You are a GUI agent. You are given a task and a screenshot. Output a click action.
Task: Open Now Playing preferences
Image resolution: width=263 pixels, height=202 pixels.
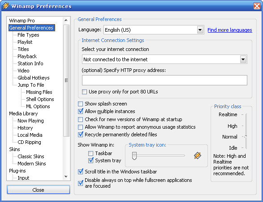pos(30,121)
